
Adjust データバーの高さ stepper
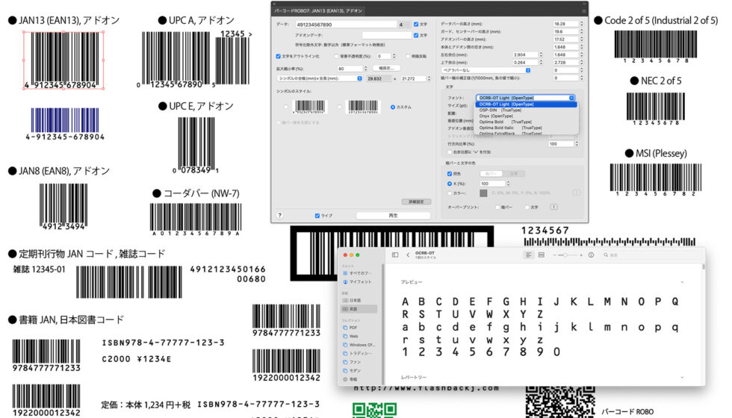(x=581, y=24)
